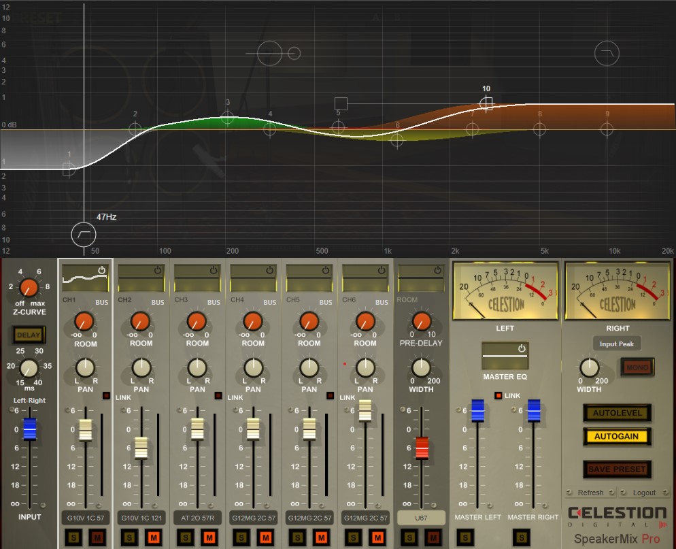Click the AUTOGAIN button
The image size is (676, 549).
point(617,436)
